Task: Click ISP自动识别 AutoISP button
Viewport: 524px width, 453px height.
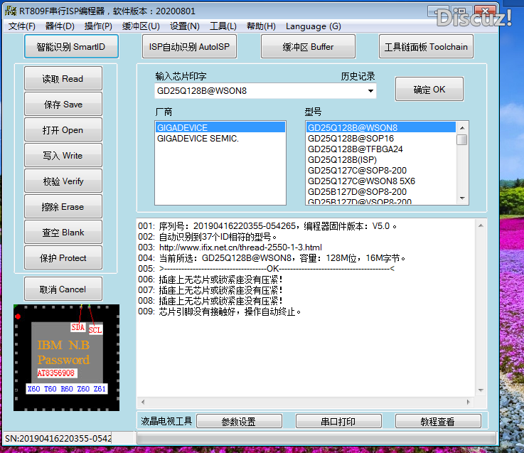Action: coord(190,46)
